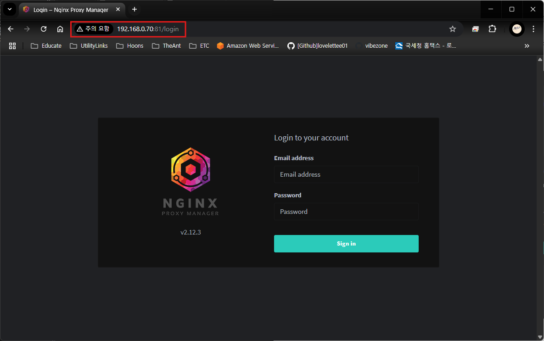The width and height of the screenshot is (544, 341).
Task: Show hidden bookmarks with the double chevron
Action: coord(527,46)
